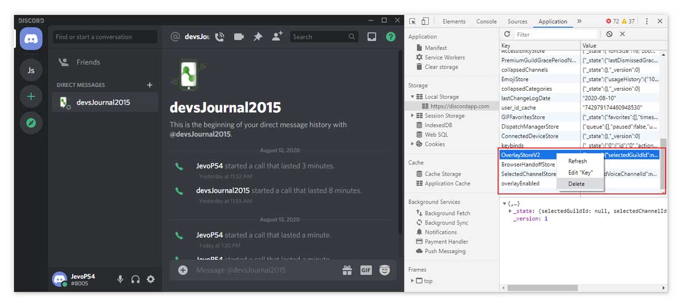Switch to the Console tab
The height and width of the screenshot is (304, 682).
click(486, 22)
